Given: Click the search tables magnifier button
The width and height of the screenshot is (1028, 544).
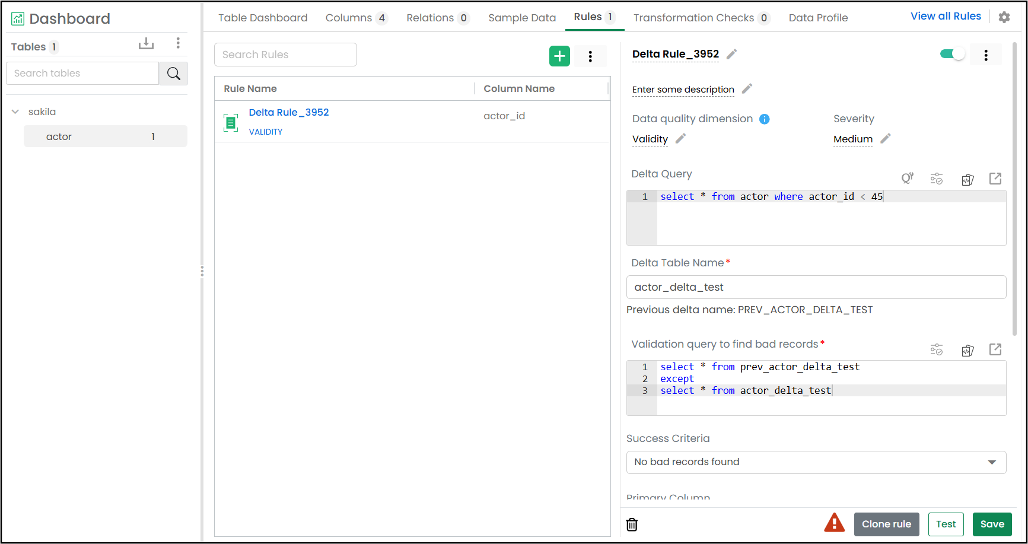Looking at the screenshot, I should pos(173,74).
